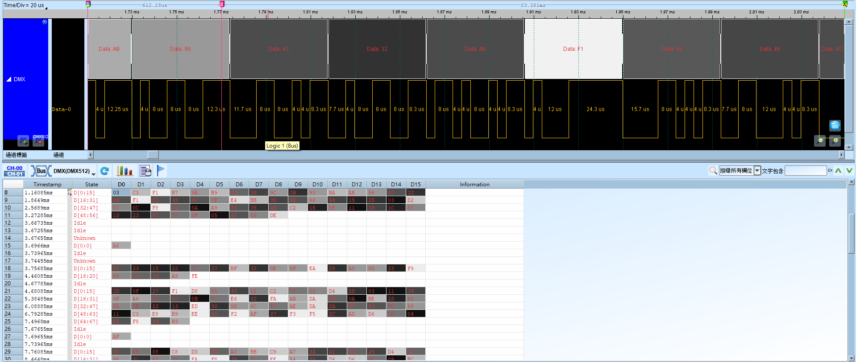Open the bar chart statistics icon

(x=125, y=171)
